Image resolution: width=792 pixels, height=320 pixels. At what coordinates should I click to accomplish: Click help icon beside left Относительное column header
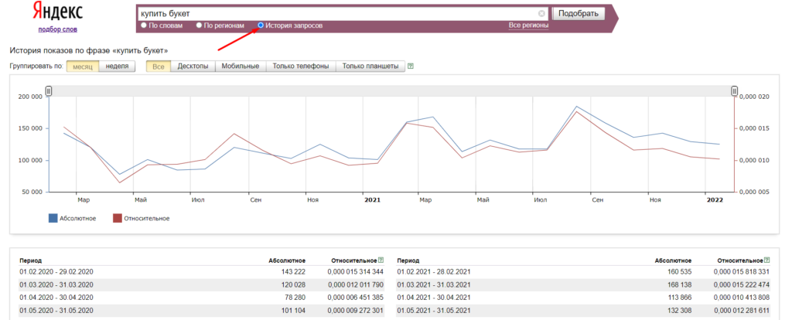tap(381, 260)
